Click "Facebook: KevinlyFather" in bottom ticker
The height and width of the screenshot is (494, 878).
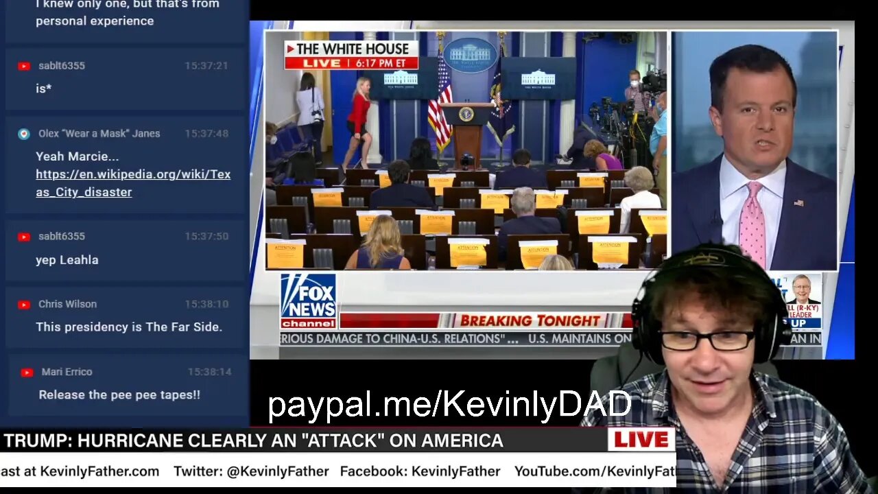[420, 471]
